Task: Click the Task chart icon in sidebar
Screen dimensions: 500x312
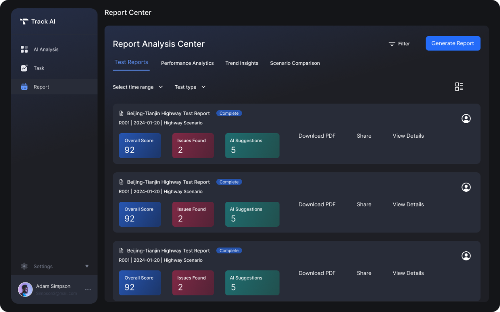Action: pyautogui.click(x=24, y=68)
